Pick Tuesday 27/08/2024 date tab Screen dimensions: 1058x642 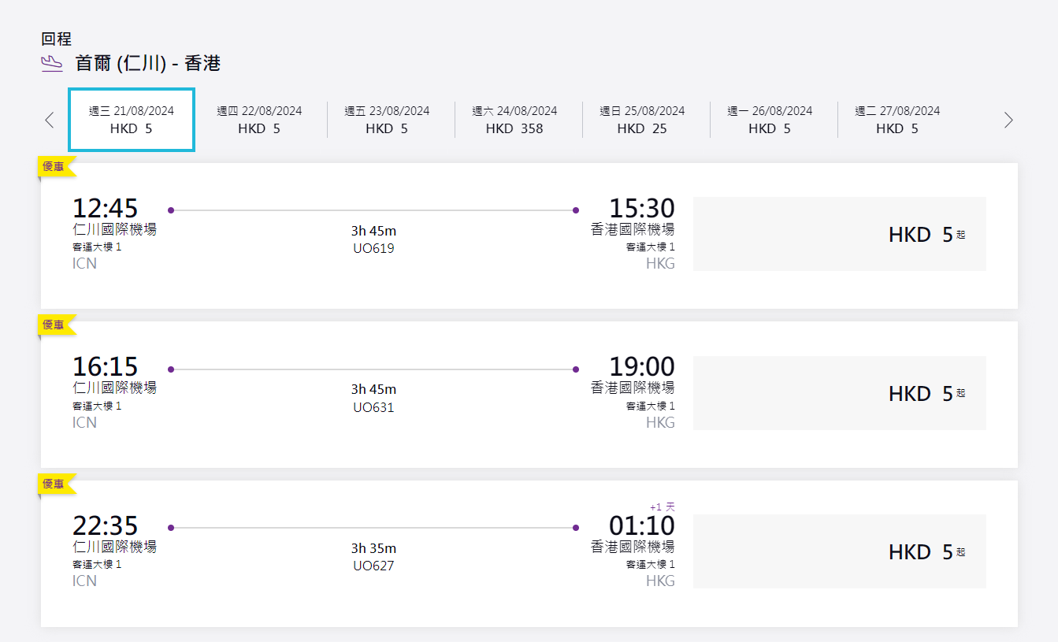tap(897, 120)
